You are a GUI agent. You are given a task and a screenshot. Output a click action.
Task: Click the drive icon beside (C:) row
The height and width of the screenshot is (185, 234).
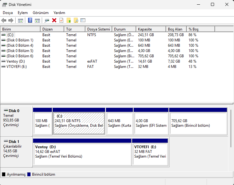[3, 35]
